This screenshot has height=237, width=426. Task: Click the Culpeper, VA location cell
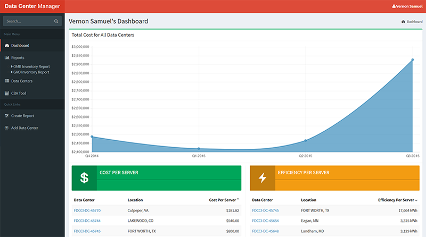pos(138,210)
